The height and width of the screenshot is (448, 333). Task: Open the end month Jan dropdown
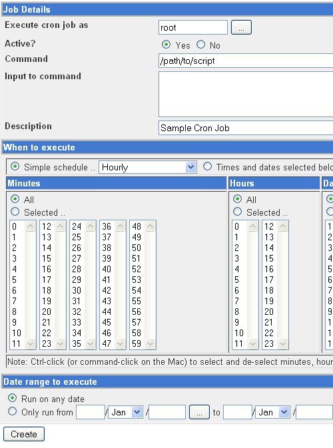tap(272, 412)
